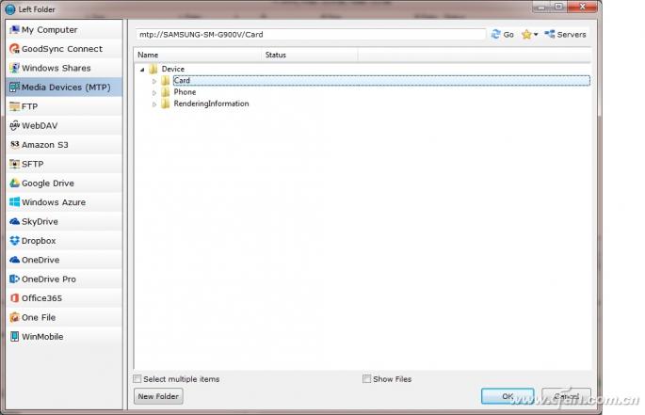Switch to the FTP sidebar item
The height and width of the screenshot is (415, 645).
[x=64, y=106]
